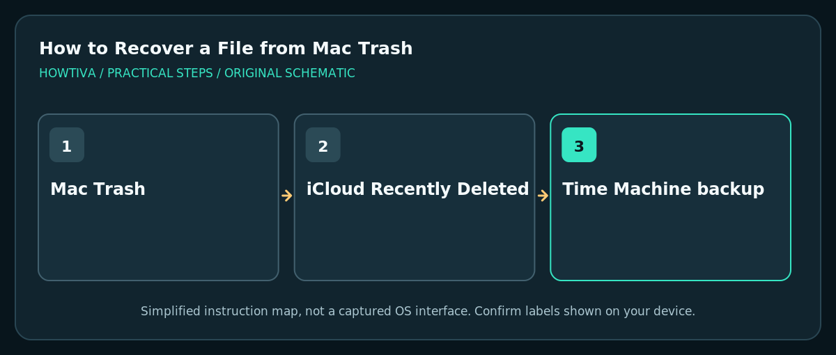Click empty area inside Mac Trash card
The width and height of the screenshot is (836, 355).
[x=158, y=240]
